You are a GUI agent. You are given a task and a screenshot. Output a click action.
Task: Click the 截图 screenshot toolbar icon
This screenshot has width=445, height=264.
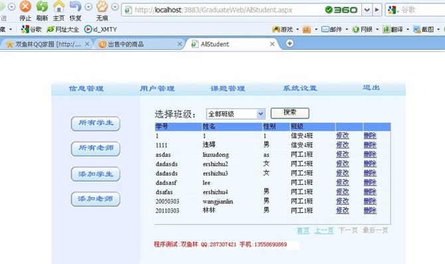coord(424,29)
